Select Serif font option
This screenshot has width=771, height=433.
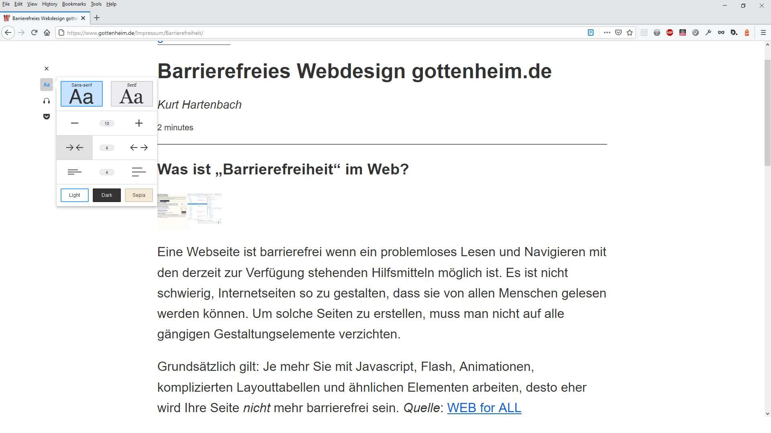pos(132,94)
